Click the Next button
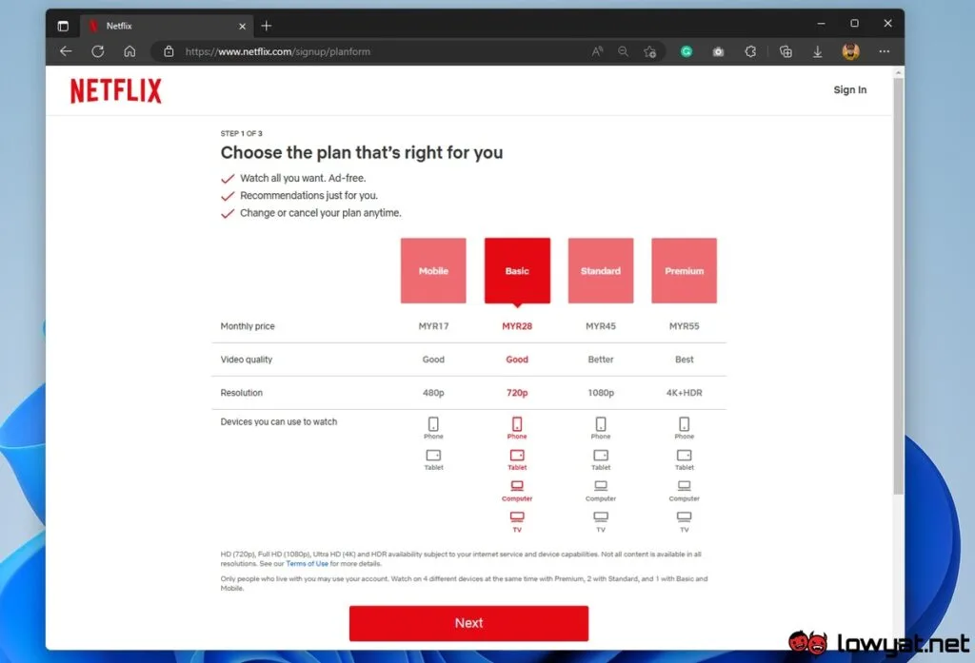The width and height of the screenshot is (975, 663). pyautogui.click(x=468, y=623)
